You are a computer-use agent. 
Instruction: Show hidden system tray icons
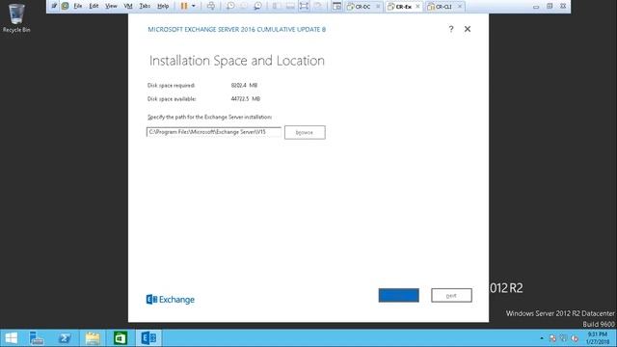pos(542,338)
